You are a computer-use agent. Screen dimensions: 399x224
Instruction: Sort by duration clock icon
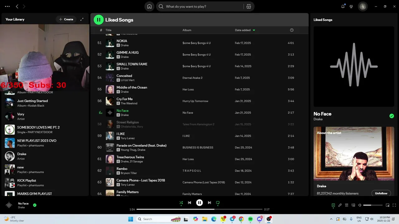point(292,30)
